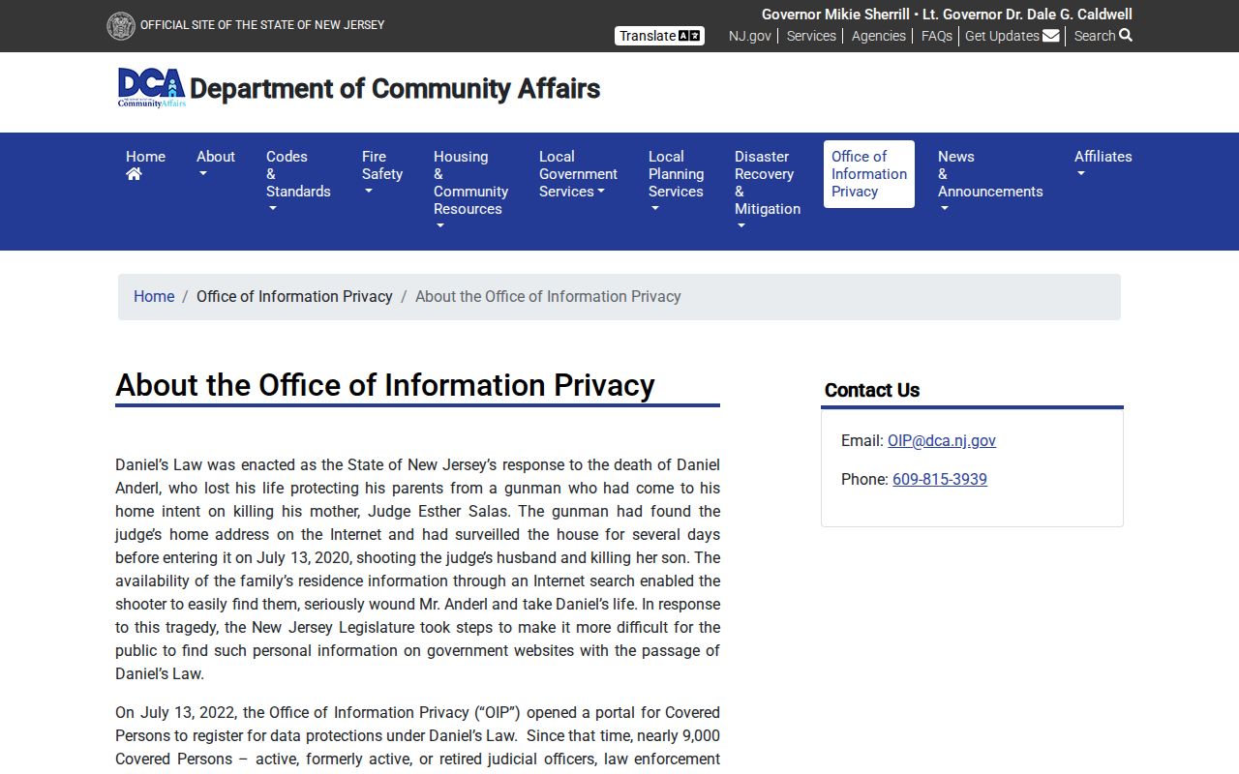Expand the Codes & Standards dropdown
This screenshot has height=774, width=1239.
298,183
